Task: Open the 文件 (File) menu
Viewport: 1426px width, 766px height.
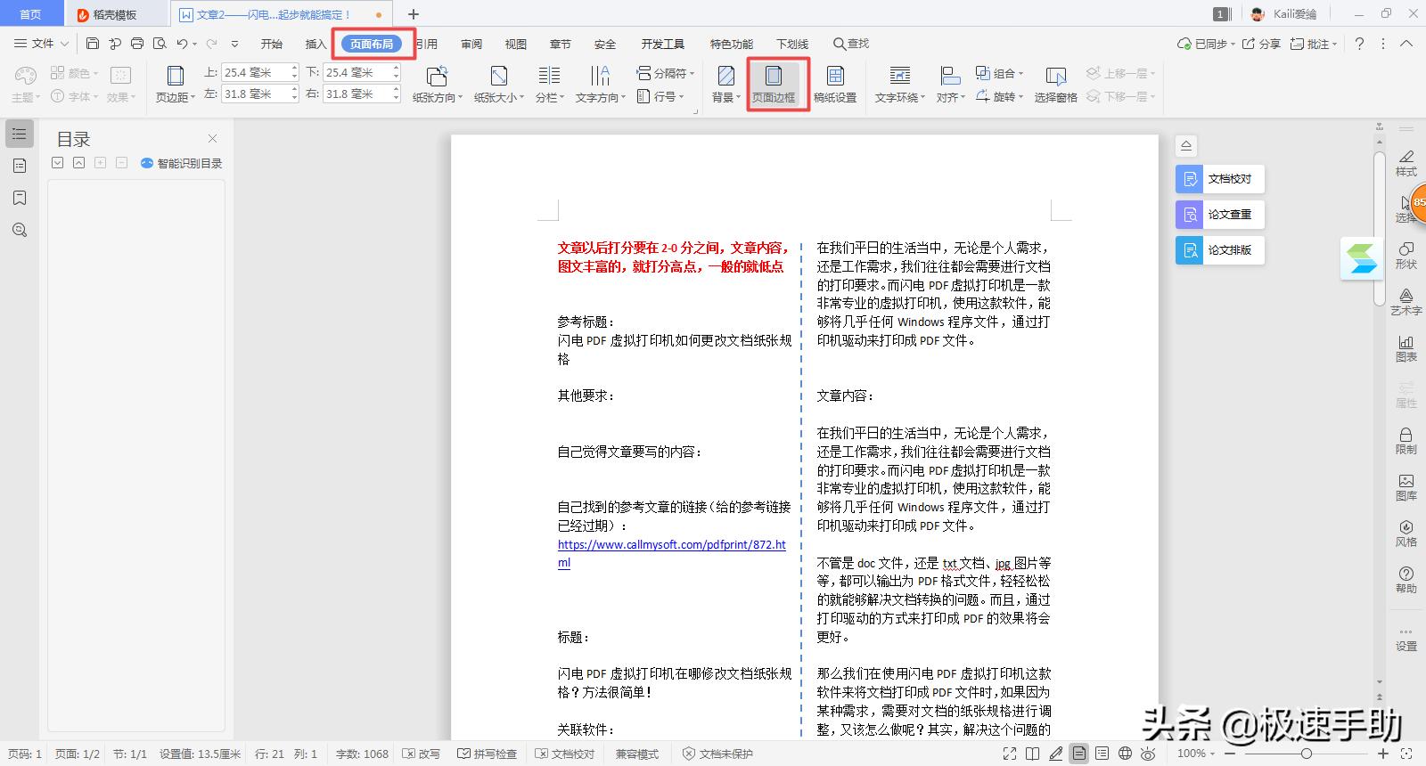Action: coord(41,44)
